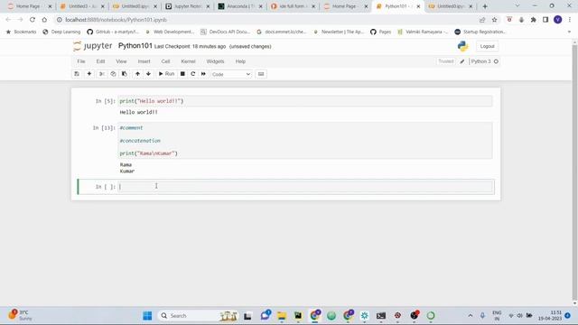Move selected cell up arrow
The height and width of the screenshot is (325, 578).
click(137, 74)
